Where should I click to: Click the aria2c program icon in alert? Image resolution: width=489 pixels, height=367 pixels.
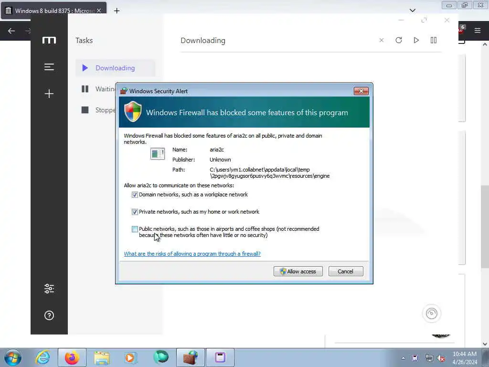158,154
